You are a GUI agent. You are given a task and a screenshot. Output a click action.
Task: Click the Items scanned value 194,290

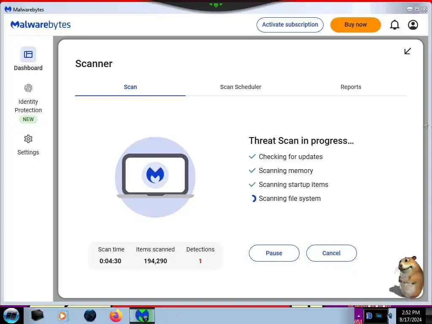[x=155, y=261]
